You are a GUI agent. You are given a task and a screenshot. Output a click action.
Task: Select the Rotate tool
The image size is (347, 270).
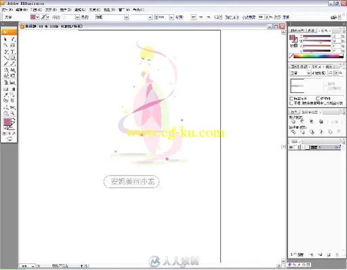point(5,70)
